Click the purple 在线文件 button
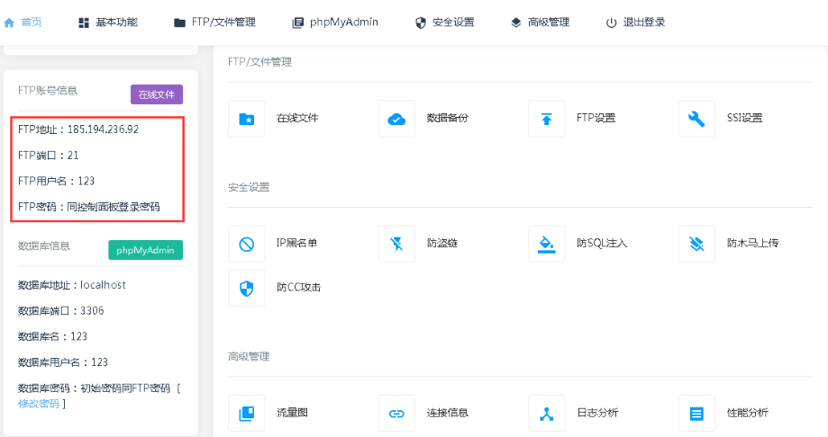 157,94
